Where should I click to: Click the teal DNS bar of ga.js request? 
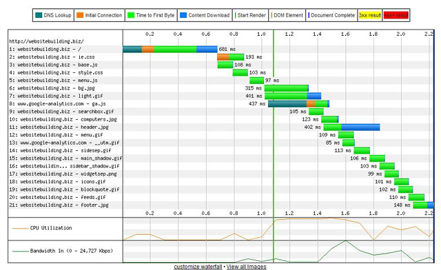tap(287, 104)
